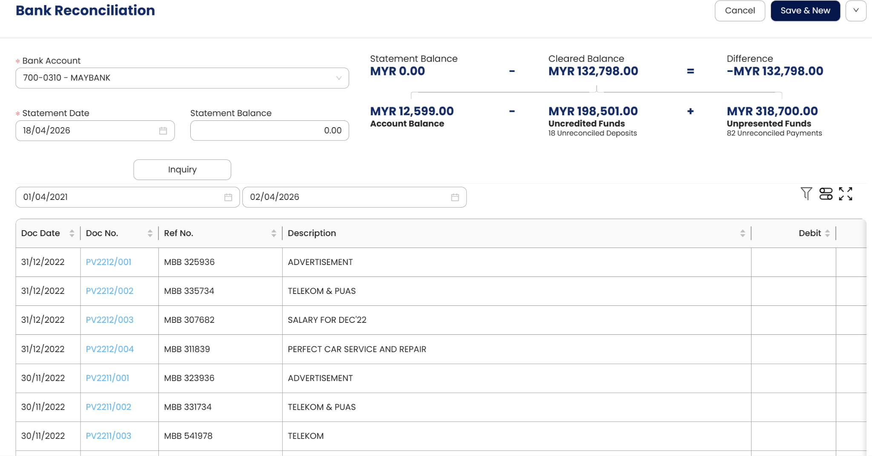The height and width of the screenshot is (456, 872).
Task: Sort the Debit column
Action: pyautogui.click(x=827, y=234)
